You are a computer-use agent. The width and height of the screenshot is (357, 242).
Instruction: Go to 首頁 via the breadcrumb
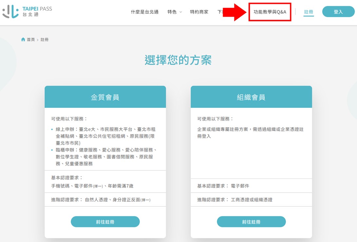click(31, 40)
